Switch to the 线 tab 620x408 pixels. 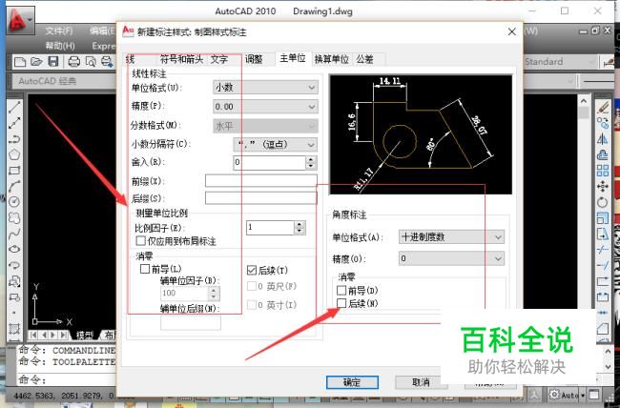point(131,59)
